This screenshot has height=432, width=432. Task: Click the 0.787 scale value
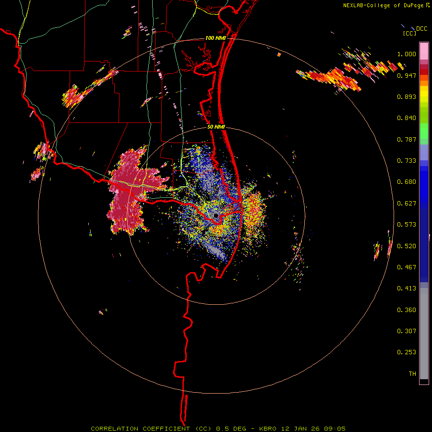tap(407, 139)
